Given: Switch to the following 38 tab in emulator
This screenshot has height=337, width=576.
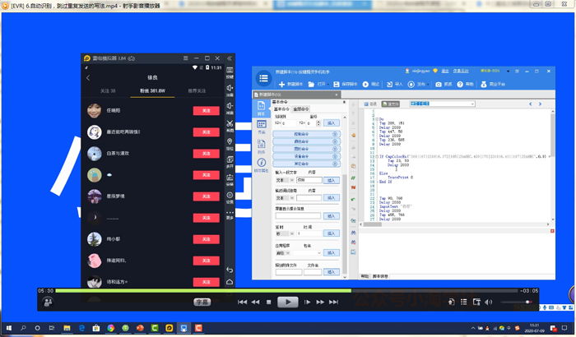Looking at the screenshot, I should [108, 90].
